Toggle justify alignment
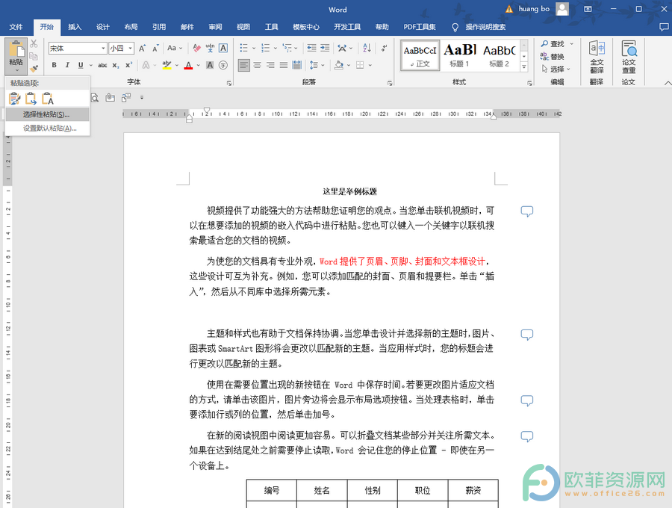The width and height of the screenshot is (672, 508). tap(284, 65)
